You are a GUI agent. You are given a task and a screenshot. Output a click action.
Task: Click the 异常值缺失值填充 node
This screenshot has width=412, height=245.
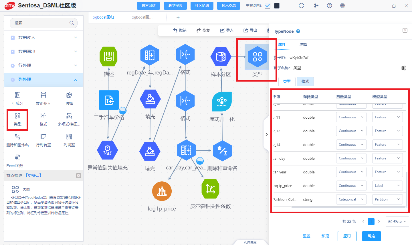tap(108, 150)
